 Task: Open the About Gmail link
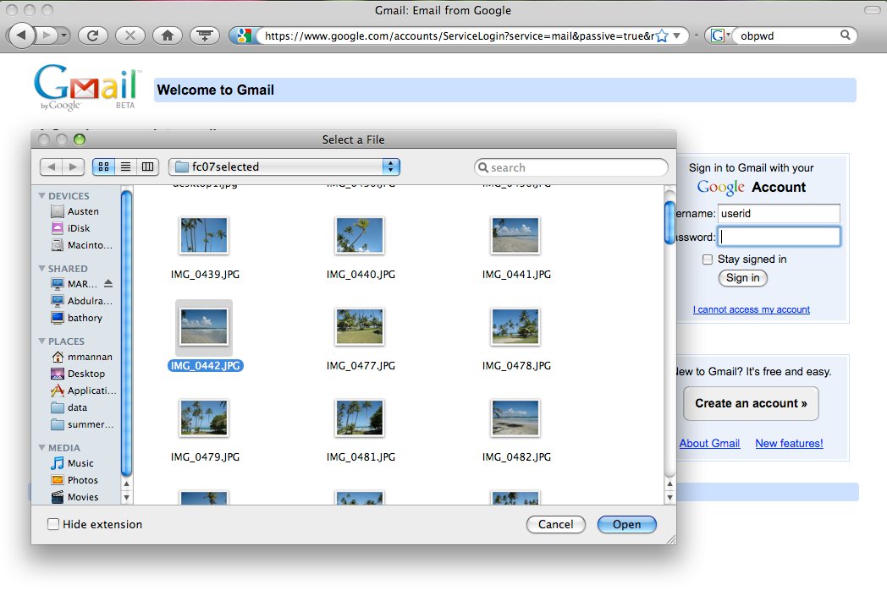[x=709, y=444]
